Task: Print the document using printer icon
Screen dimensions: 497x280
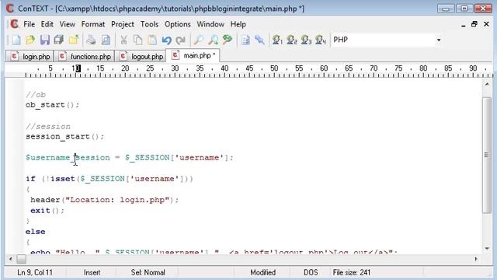Action: 92,40
